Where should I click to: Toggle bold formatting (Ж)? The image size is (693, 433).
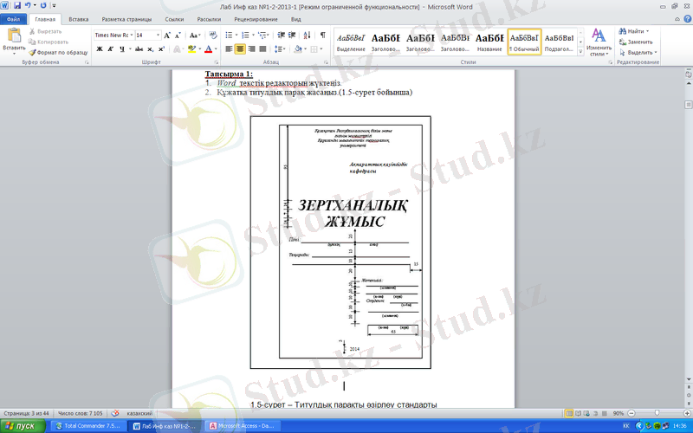(x=99, y=49)
